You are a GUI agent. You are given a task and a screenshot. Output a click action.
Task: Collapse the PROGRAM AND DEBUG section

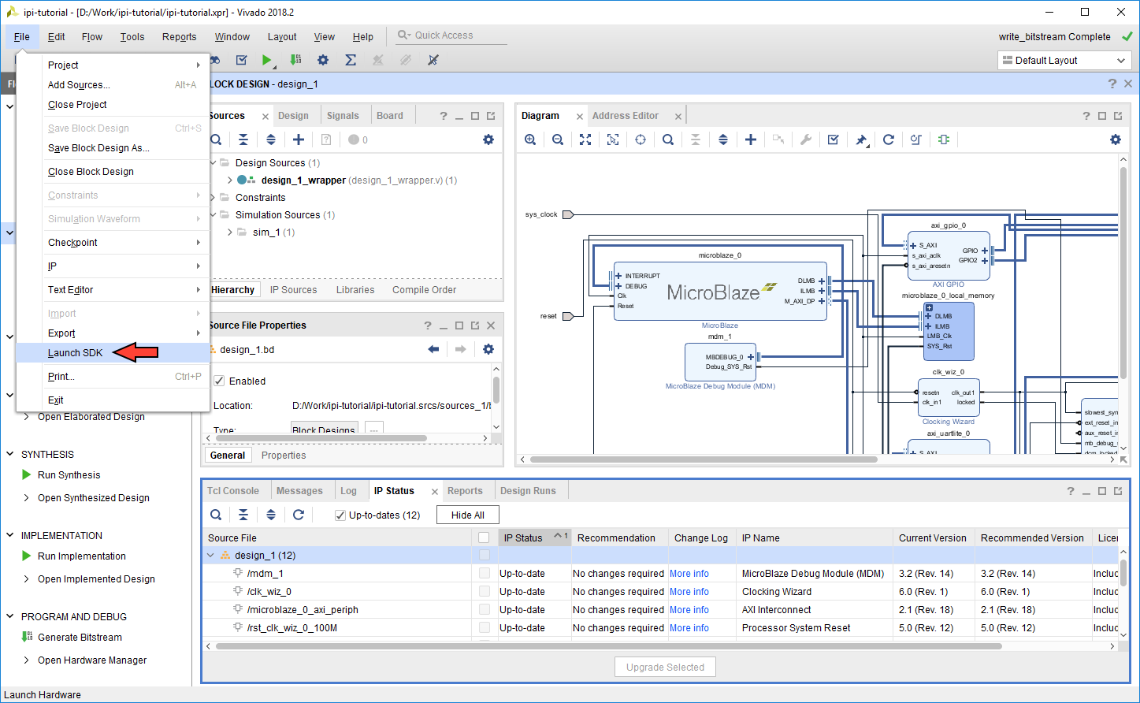tap(10, 616)
